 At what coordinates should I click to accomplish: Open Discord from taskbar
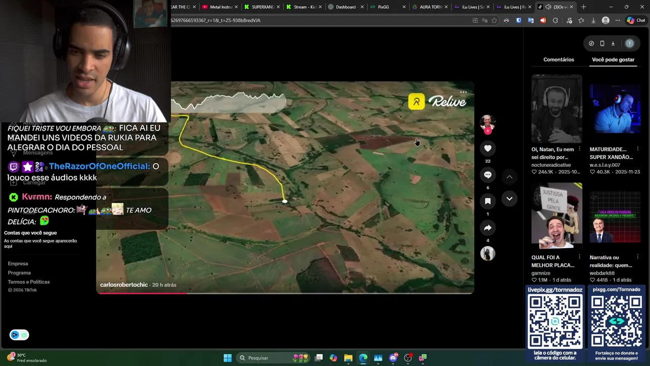pos(393,358)
